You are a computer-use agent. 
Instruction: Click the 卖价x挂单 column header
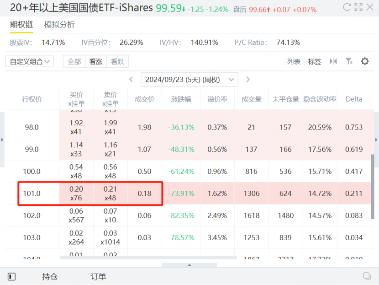coord(111,99)
